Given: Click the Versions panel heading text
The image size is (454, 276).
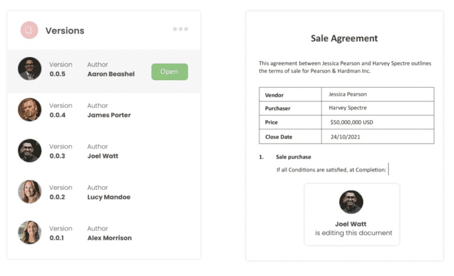Looking at the screenshot, I should click(x=65, y=31).
